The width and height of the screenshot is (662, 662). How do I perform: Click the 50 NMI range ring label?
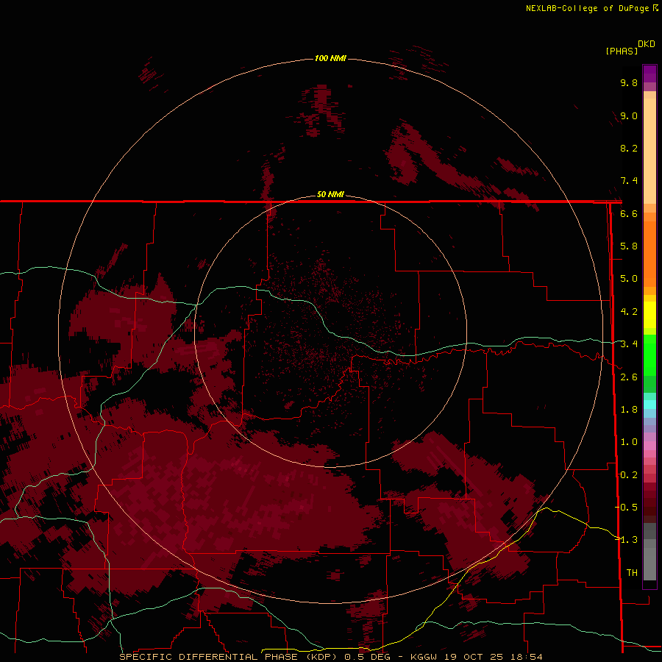click(x=330, y=194)
